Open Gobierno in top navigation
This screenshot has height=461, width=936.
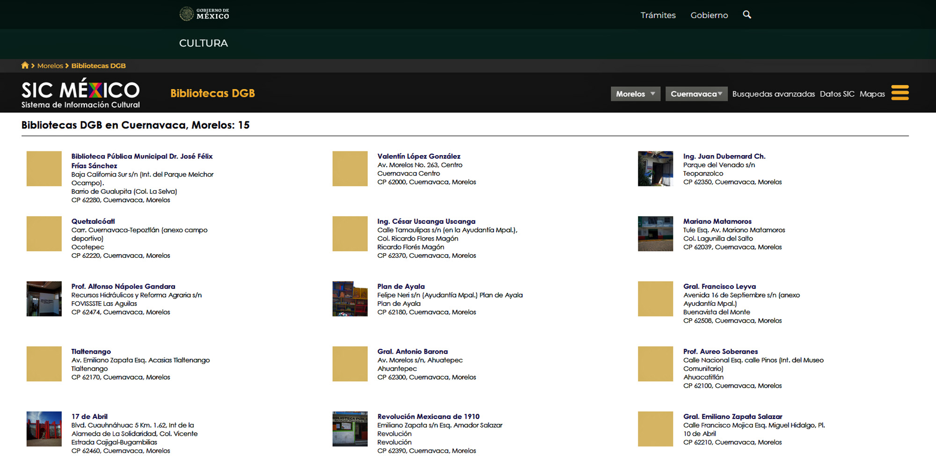[x=709, y=15]
